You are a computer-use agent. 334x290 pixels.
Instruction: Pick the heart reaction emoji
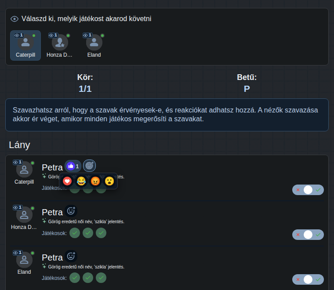coord(67,181)
